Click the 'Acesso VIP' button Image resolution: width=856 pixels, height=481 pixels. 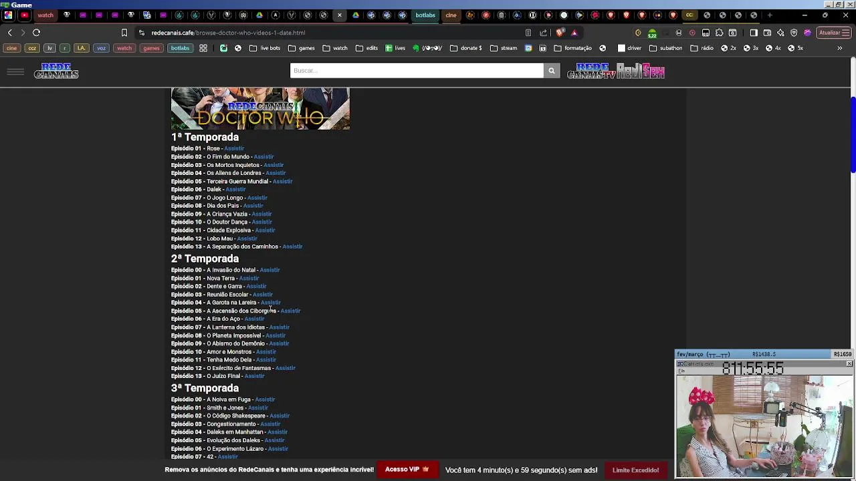407,470
